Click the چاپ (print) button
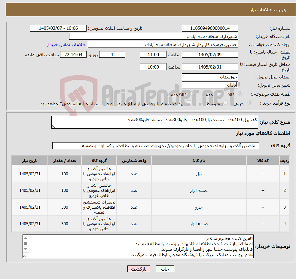The width and height of the screenshot is (296, 279). click(165, 269)
